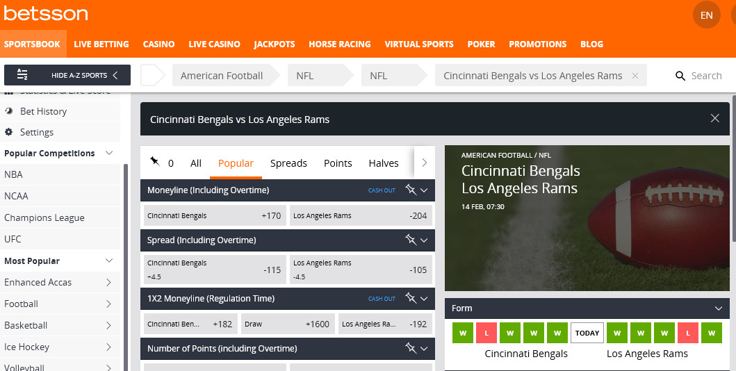Click the sidebar vertical scrollbar

[x=125, y=267]
